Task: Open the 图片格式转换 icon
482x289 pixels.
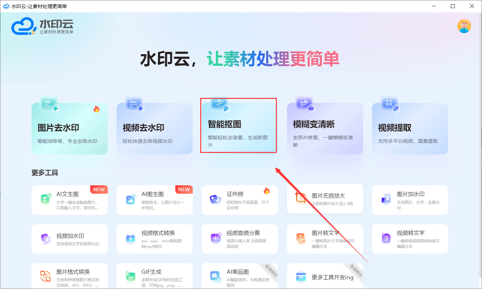Action: point(45,276)
